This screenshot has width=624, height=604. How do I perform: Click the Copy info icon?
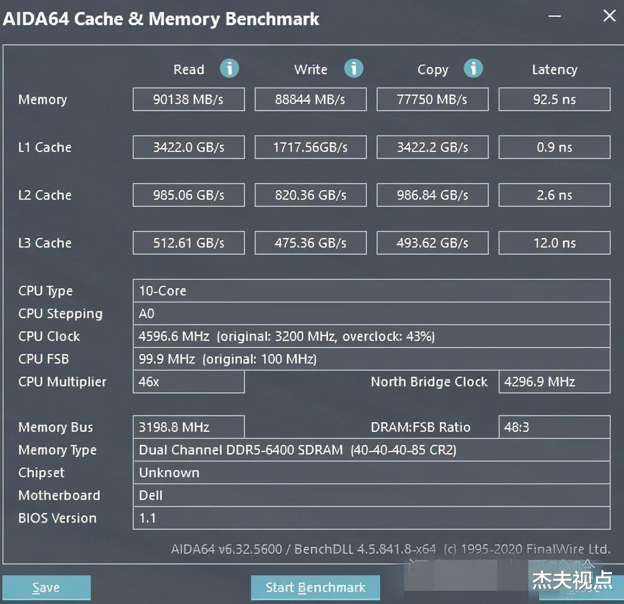pos(473,69)
